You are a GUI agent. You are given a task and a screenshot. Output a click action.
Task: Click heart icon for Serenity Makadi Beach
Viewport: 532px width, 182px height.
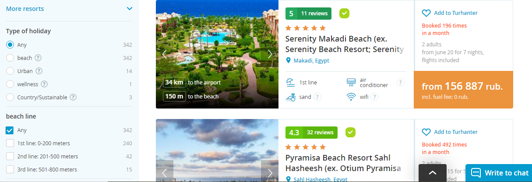coord(426,13)
